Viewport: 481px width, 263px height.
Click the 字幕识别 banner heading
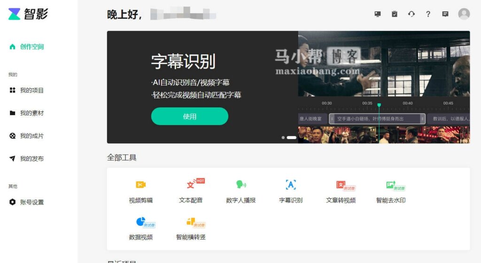point(183,62)
